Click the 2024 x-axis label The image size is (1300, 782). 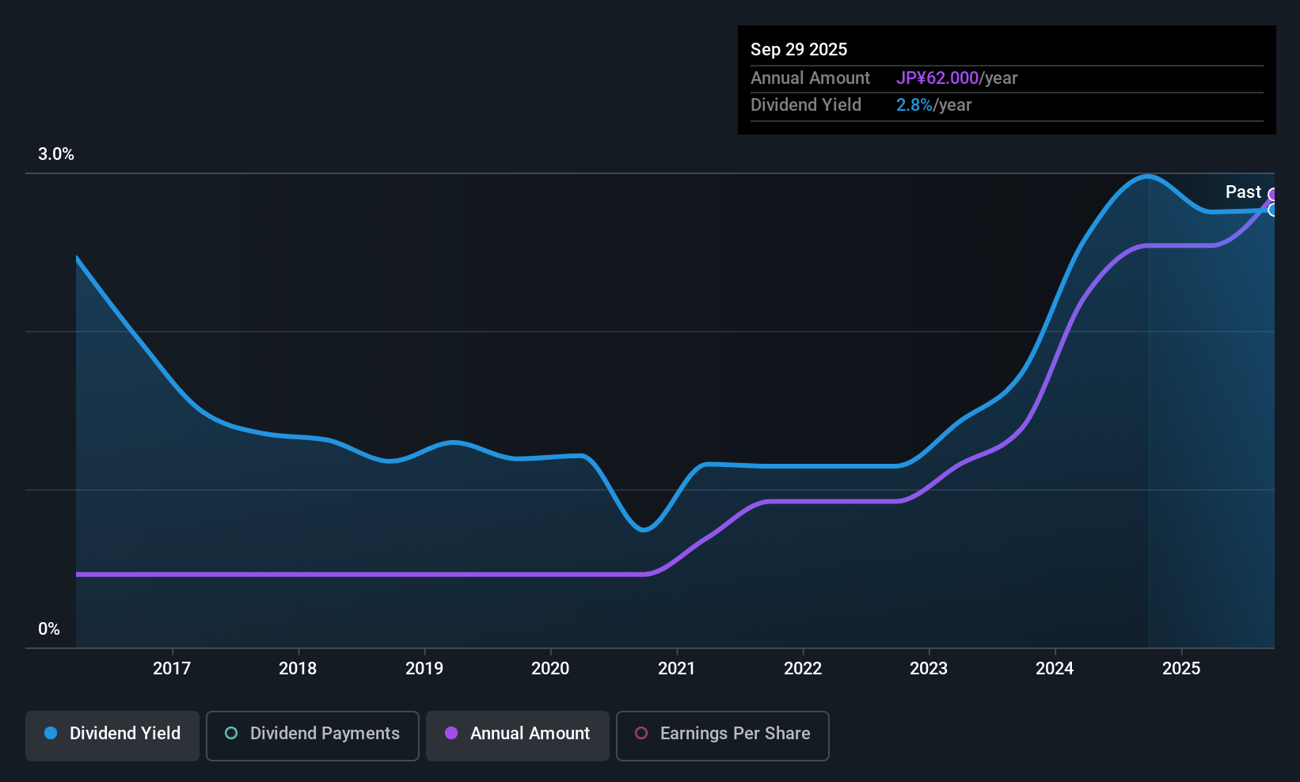1055,669
